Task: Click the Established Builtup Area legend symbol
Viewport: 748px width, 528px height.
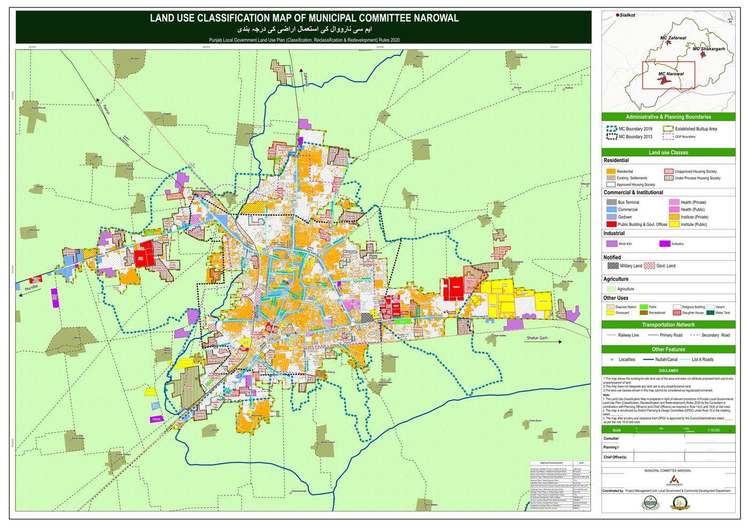Action: [x=668, y=129]
